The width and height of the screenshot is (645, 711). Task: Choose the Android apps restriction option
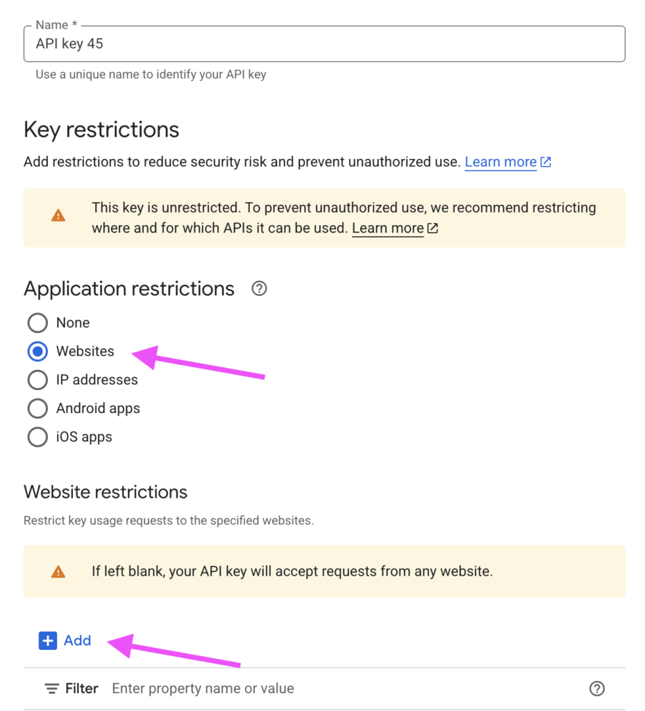37,408
